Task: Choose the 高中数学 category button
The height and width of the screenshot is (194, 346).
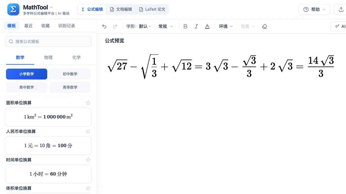Action: tap(27, 87)
